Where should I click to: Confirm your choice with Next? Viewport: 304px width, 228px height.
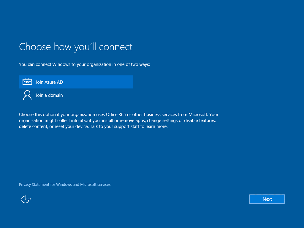coord(267,199)
